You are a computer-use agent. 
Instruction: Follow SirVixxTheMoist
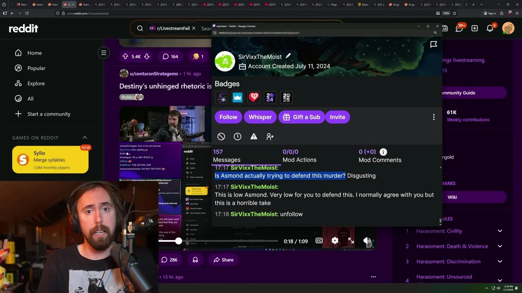pos(228,117)
